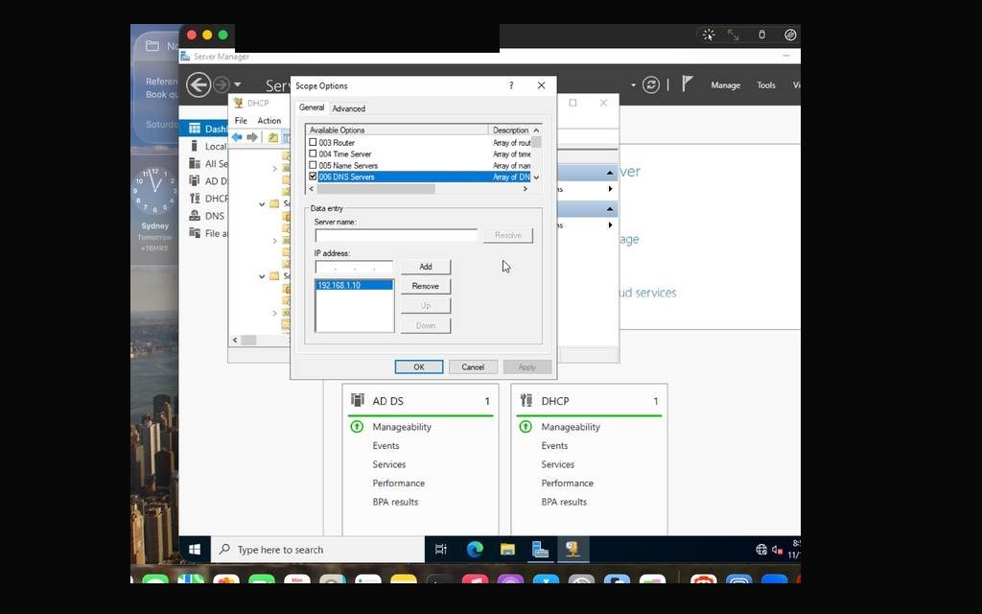This screenshot has width=982, height=614.
Task: Open the Tools menu
Action: click(766, 85)
